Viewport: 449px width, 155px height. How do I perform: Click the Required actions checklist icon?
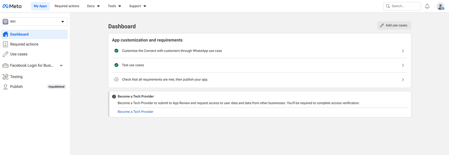[5, 44]
